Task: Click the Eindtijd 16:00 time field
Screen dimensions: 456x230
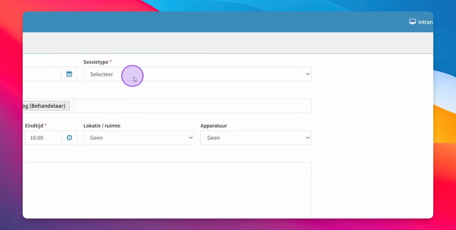Action: click(43, 138)
